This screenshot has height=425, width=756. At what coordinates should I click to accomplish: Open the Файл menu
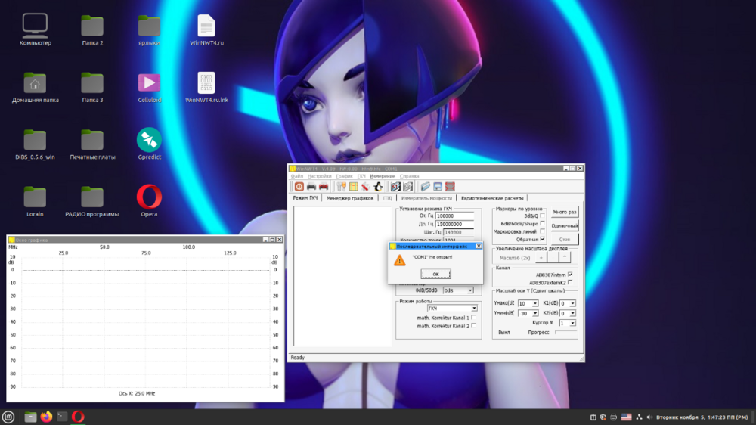pos(297,176)
